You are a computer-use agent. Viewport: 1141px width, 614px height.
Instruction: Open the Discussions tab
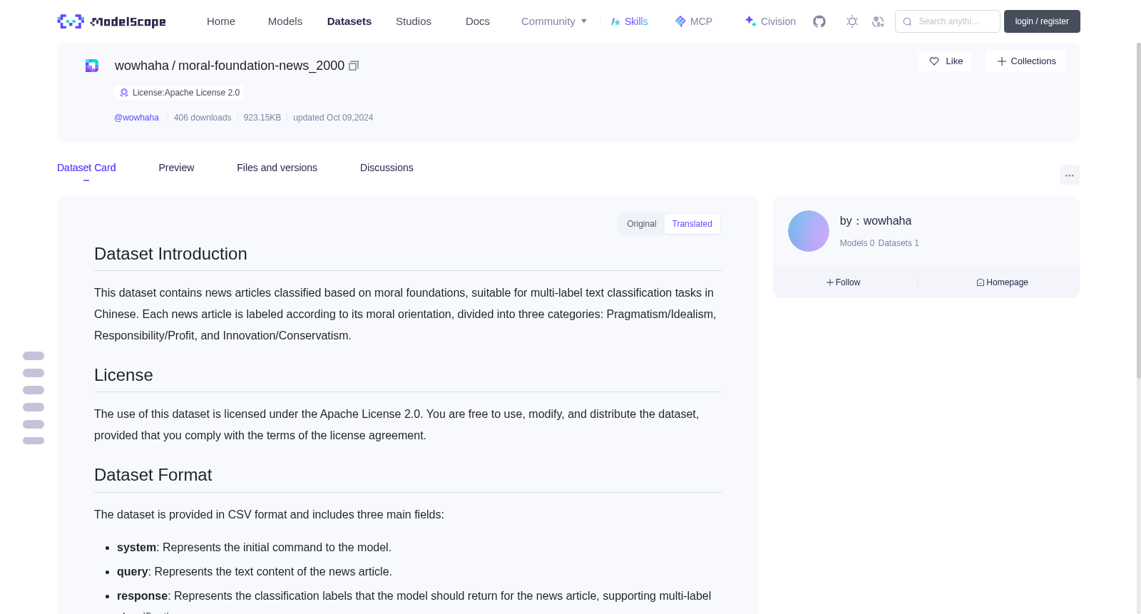coord(387,168)
